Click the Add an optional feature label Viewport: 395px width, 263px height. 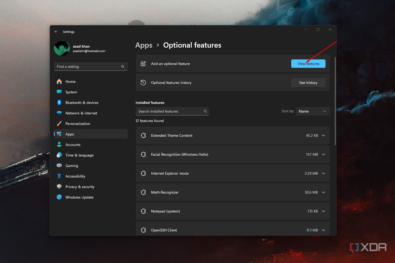click(170, 64)
